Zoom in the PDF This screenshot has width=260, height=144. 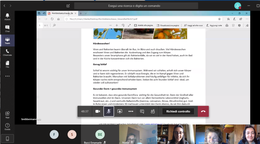(x=117, y=25)
